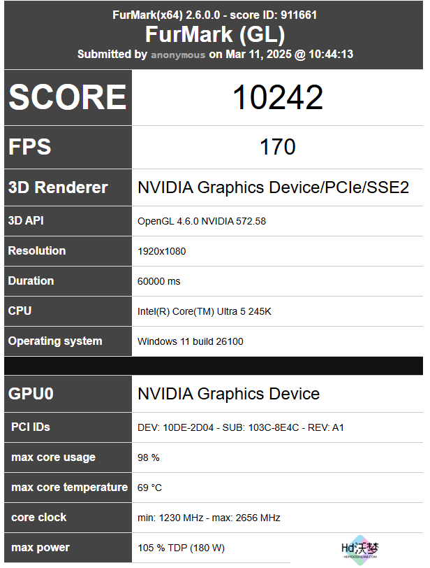
Task: Click the HD watermark logo icon
Action: (x=360, y=550)
